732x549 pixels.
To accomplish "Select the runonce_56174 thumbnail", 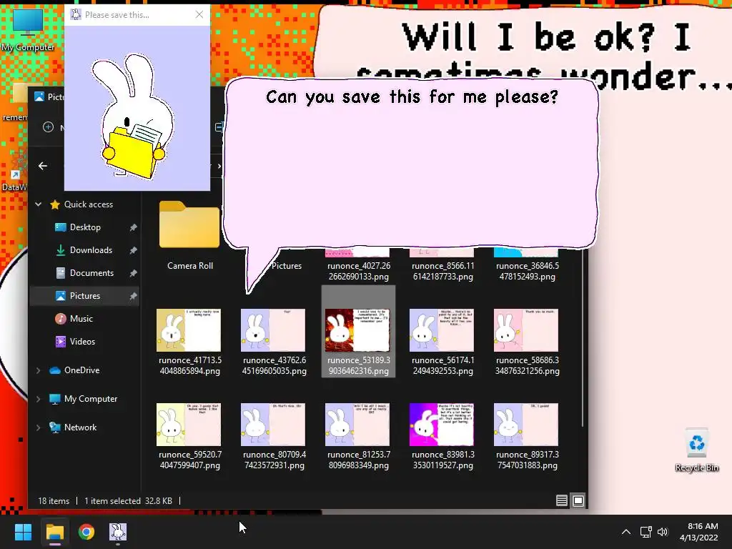I will click(442, 330).
